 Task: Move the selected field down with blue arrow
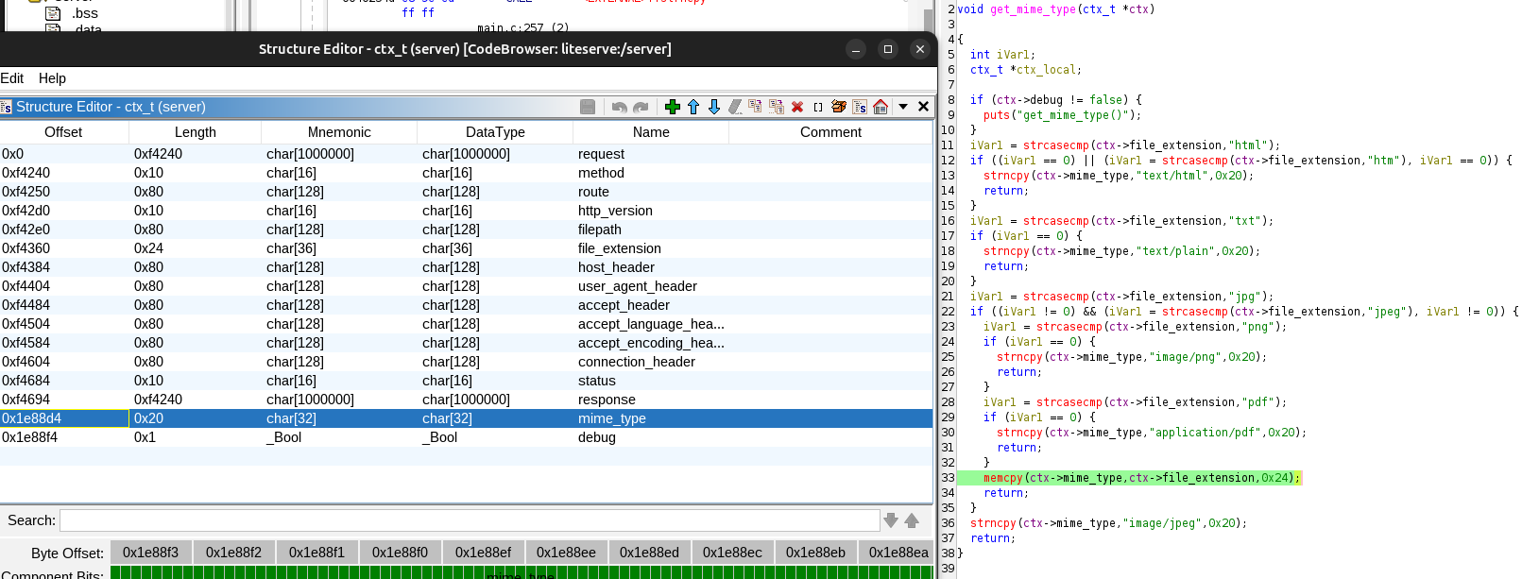[714, 107]
